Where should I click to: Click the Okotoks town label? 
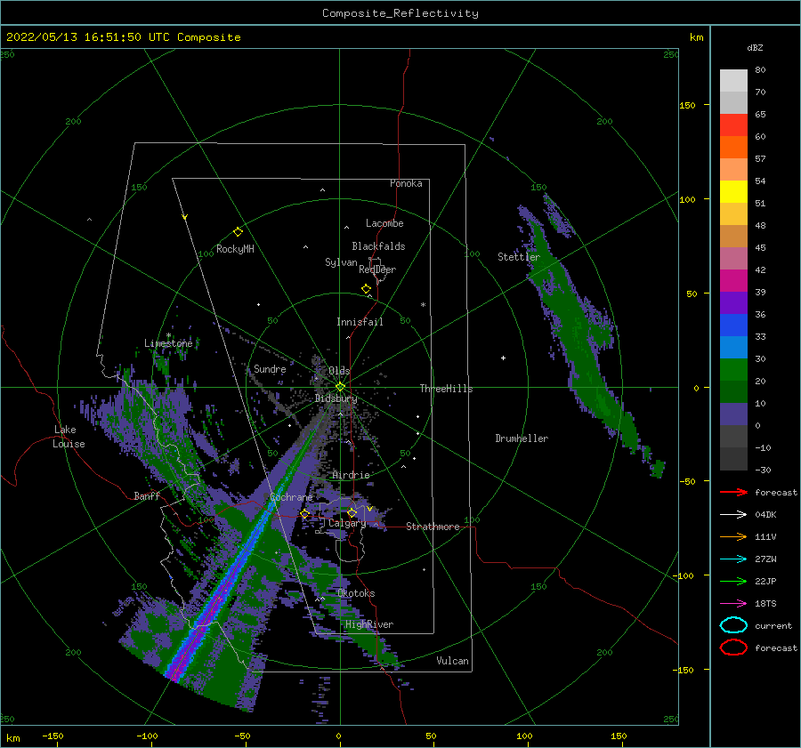tap(356, 593)
